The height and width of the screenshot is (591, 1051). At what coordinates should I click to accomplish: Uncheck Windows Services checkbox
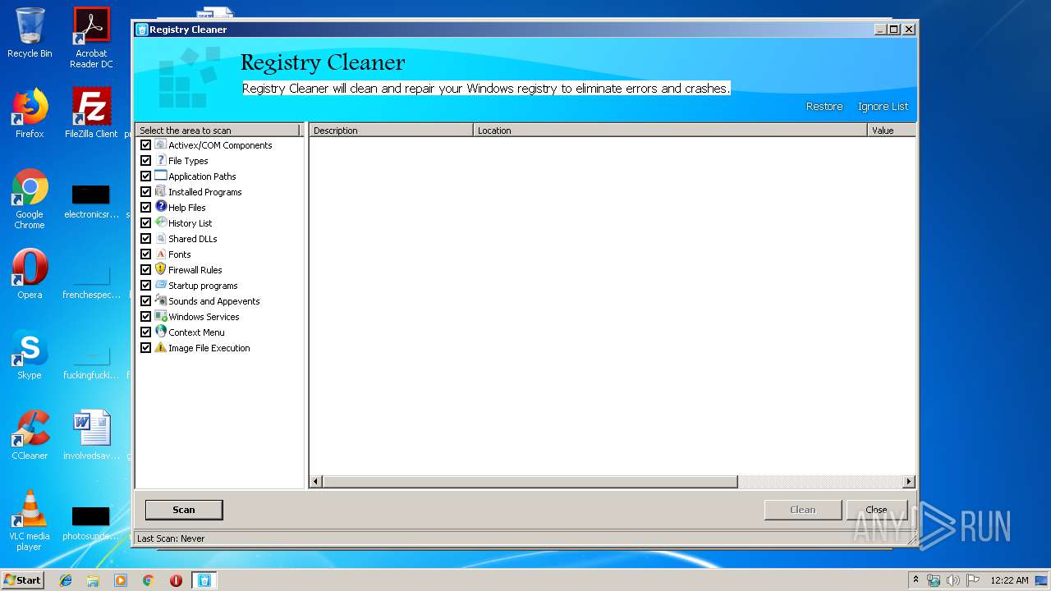pos(145,316)
